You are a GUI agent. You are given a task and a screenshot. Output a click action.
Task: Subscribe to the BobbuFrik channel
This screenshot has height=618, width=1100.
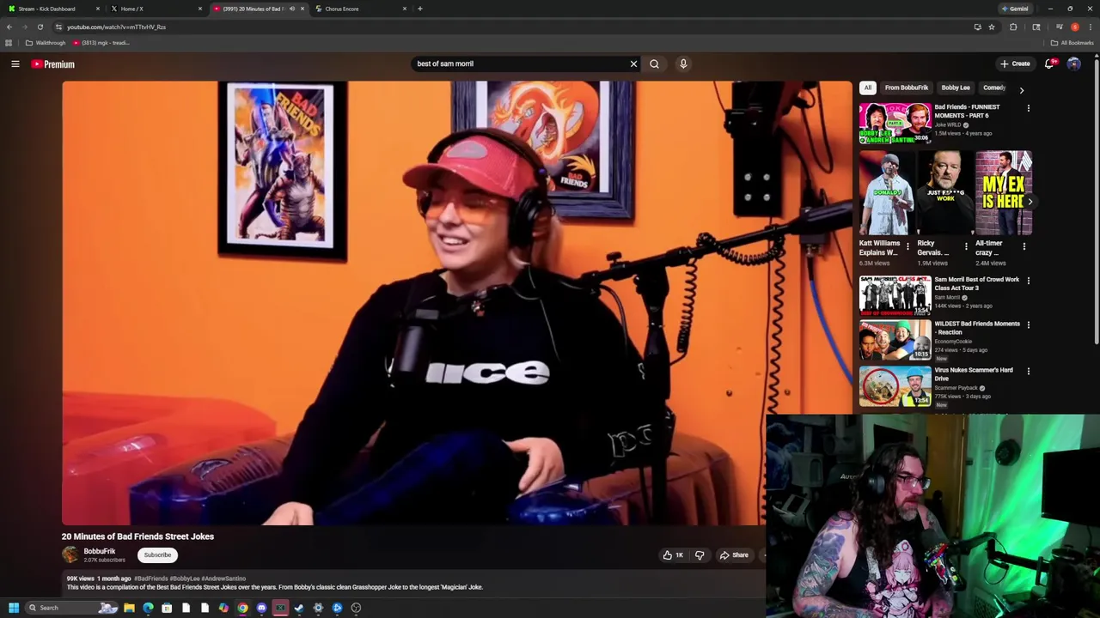(157, 555)
